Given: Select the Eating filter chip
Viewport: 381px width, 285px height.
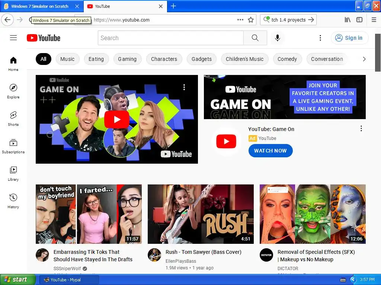Looking at the screenshot, I should coord(96,59).
